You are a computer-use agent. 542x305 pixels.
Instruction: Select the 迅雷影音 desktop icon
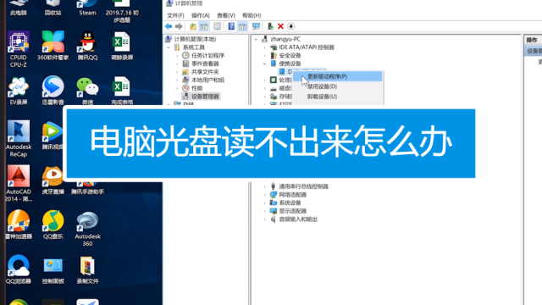pos(53,91)
